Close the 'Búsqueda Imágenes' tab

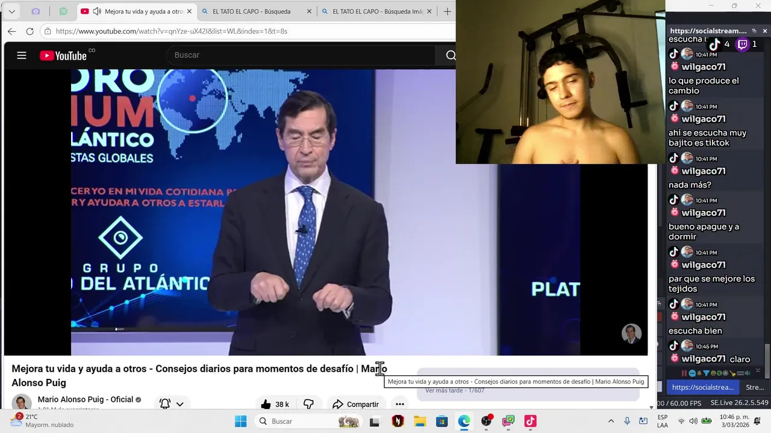pyautogui.click(x=429, y=11)
